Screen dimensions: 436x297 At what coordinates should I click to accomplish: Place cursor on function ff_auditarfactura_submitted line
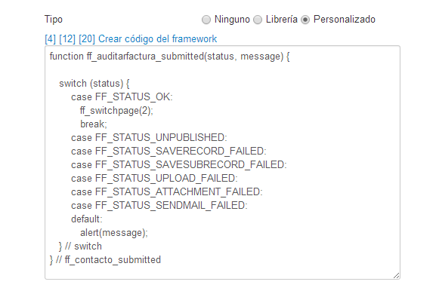169,57
